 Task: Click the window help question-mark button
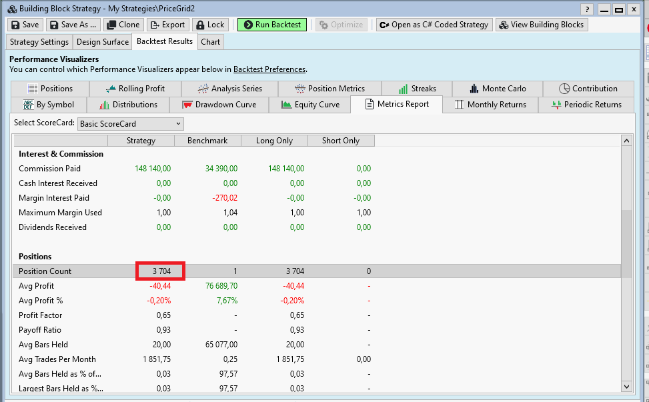587,9
